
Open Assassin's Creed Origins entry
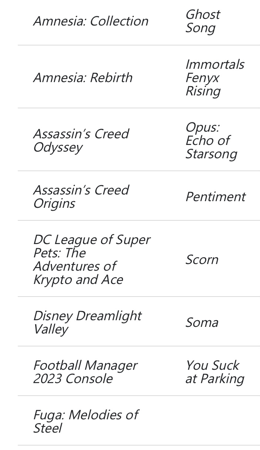[x=81, y=196]
